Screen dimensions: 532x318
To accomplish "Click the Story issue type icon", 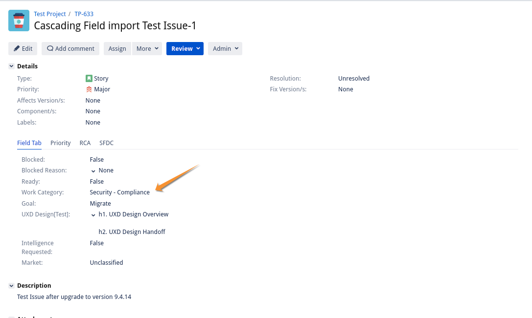I will pyautogui.click(x=89, y=79).
